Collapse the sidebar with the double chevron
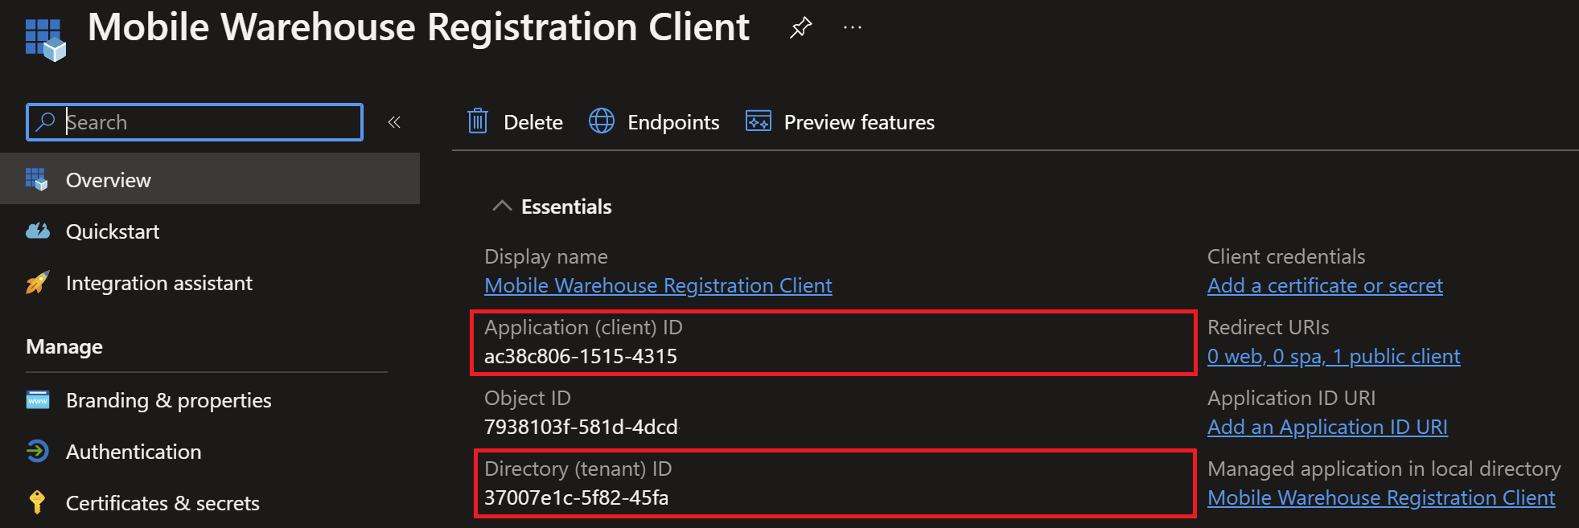The image size is (1579, 528). pyautogui.click(x=394, y=122)
